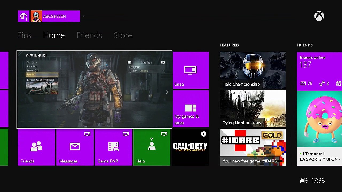The image size is (342, 192).
Task: Click the snap indicator on the Game DVR tile
Action: click(x=126, y=134)
